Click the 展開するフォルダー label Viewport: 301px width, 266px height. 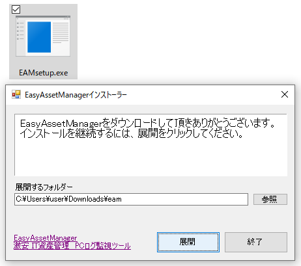tap(44, 187)
